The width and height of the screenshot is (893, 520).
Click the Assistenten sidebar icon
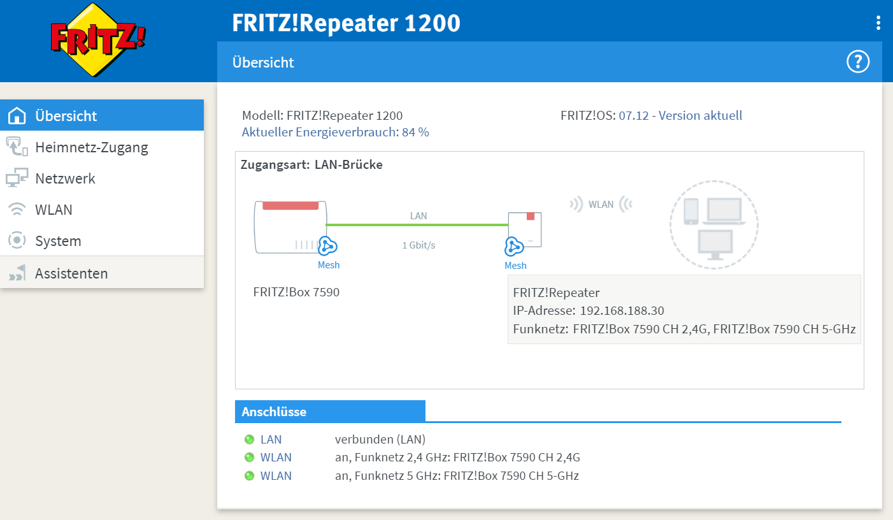coord(17,273)
